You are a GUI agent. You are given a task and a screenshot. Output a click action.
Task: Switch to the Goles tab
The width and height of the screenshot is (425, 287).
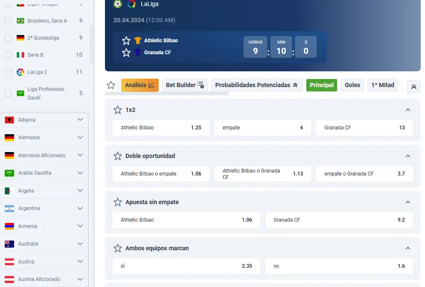(352, 85)
